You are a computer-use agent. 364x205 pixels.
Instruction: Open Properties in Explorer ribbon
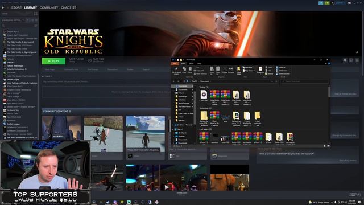click(x=260, y=70)
